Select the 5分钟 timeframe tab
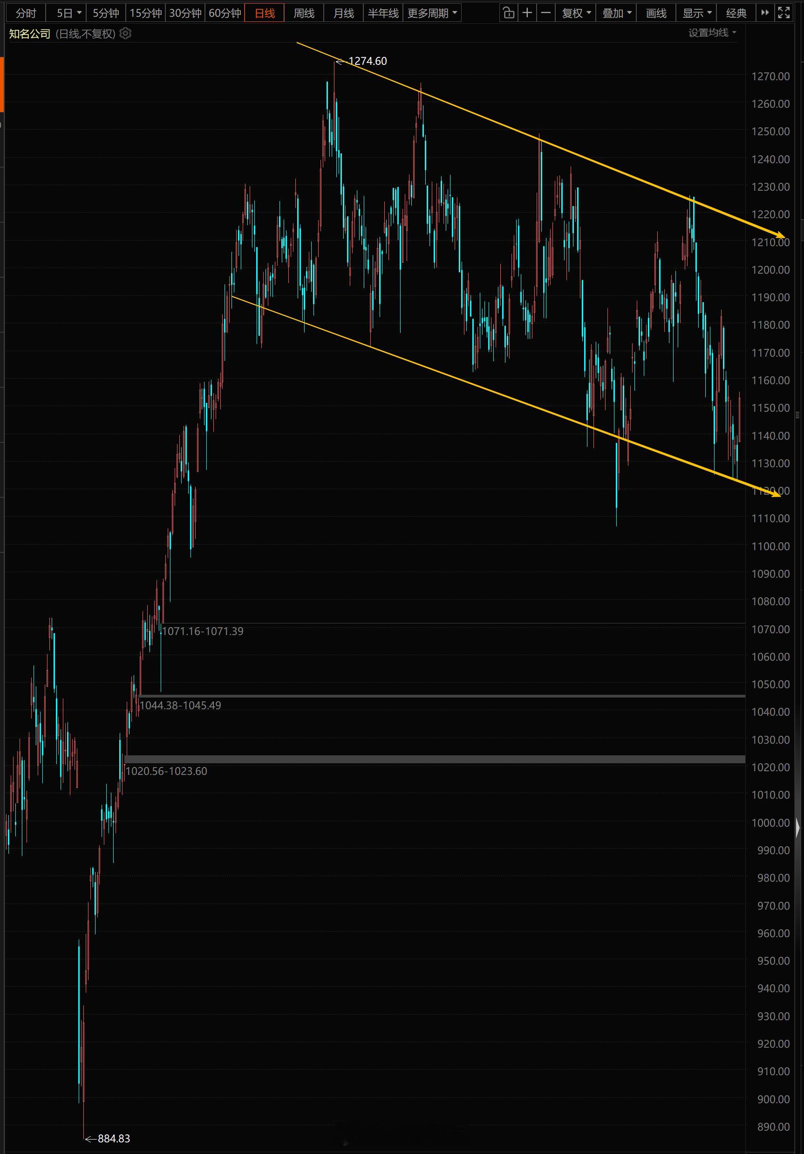Viewport: 804px width, 1154px height. coord(105,13)
